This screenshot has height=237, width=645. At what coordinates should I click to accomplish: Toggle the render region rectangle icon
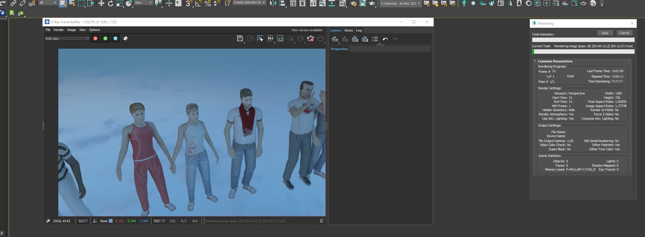click(x=280, y=39)
